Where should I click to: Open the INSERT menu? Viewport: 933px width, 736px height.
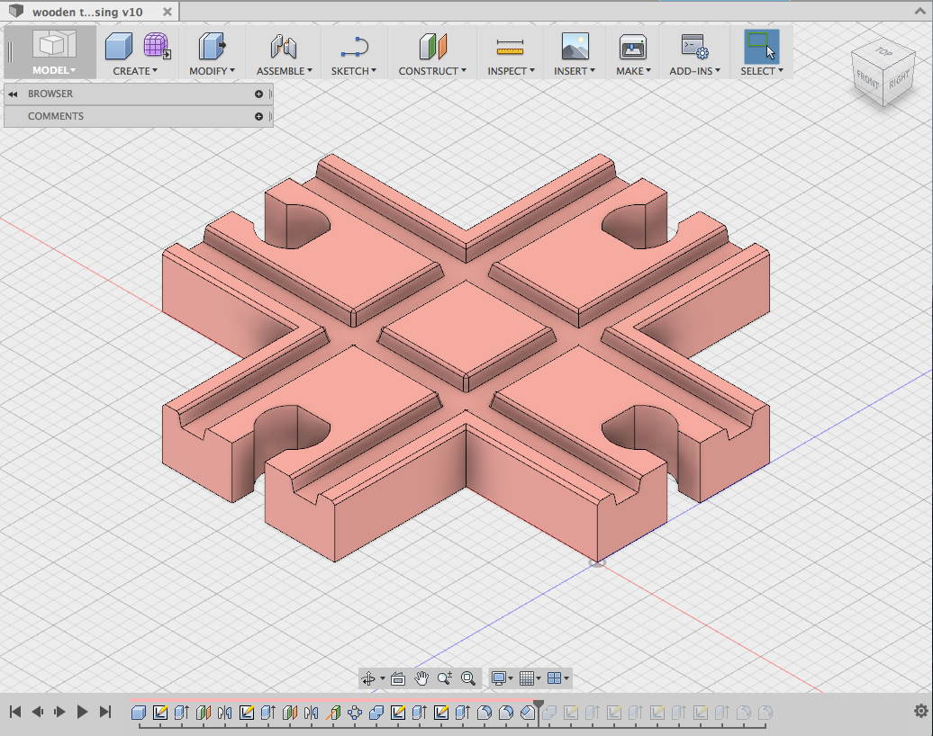[x=575, y=71]
